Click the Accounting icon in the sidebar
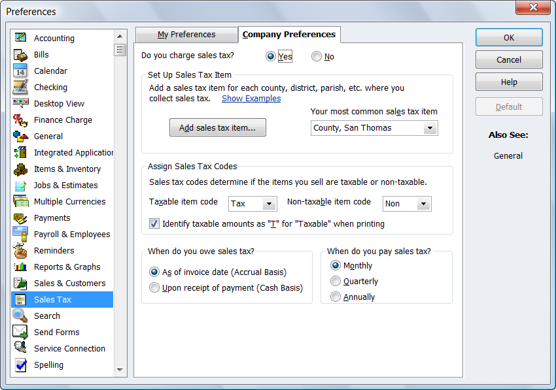 20,38
